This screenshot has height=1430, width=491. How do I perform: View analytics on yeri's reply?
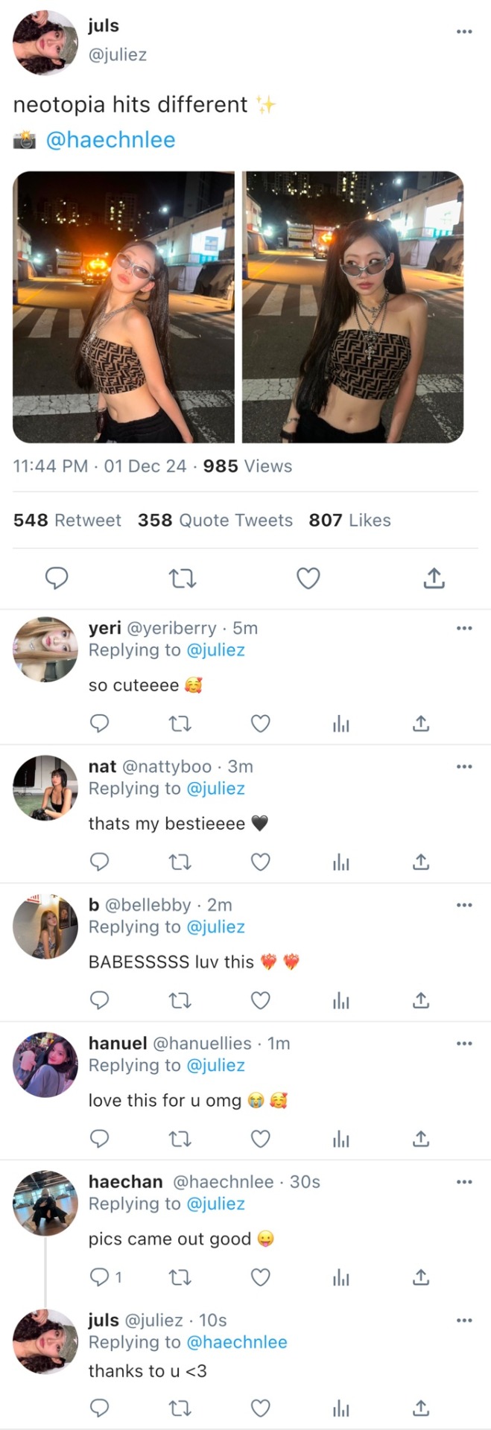[x=341, y=723]
